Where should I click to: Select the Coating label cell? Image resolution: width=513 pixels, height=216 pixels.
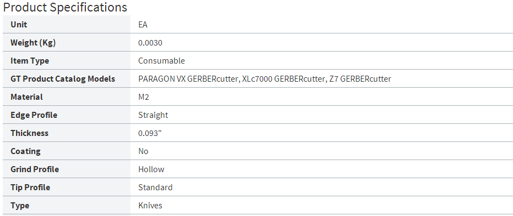(x=67, y=151)
